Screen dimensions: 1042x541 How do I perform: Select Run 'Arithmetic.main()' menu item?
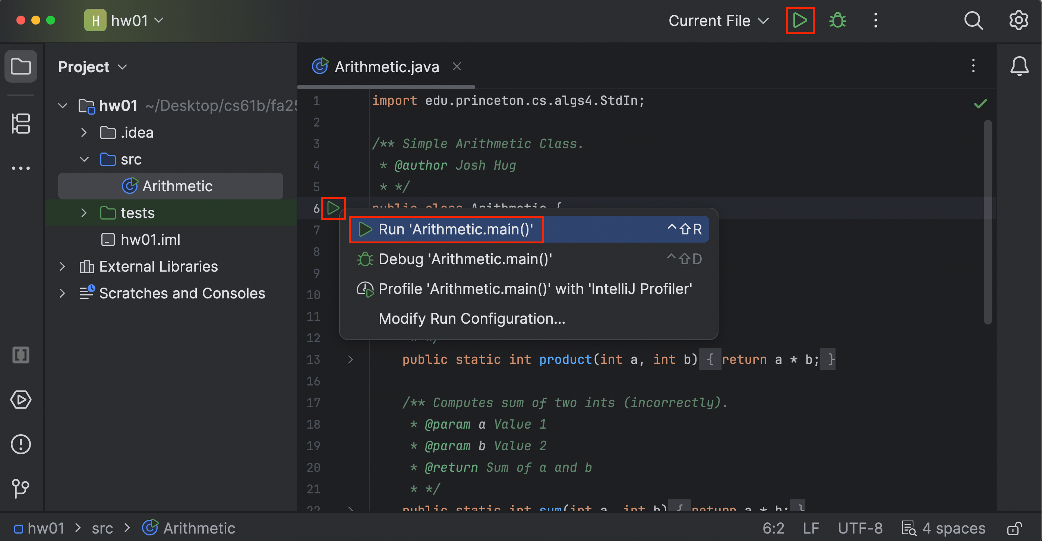[455, 229]
